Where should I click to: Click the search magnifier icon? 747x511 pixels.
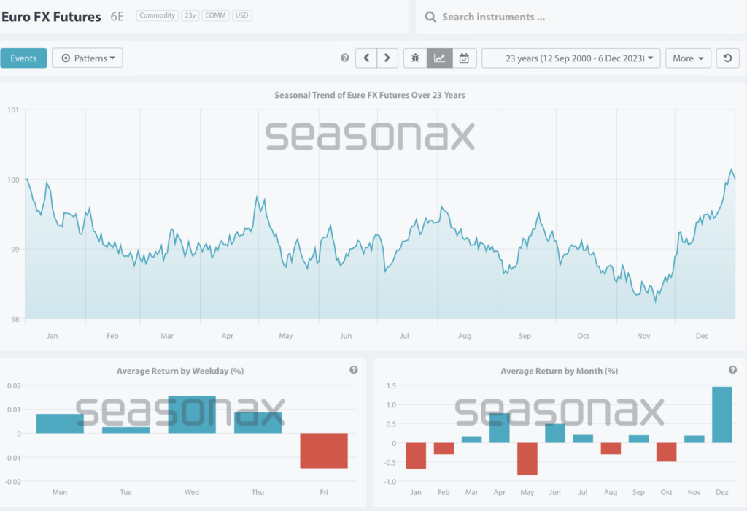430,17
